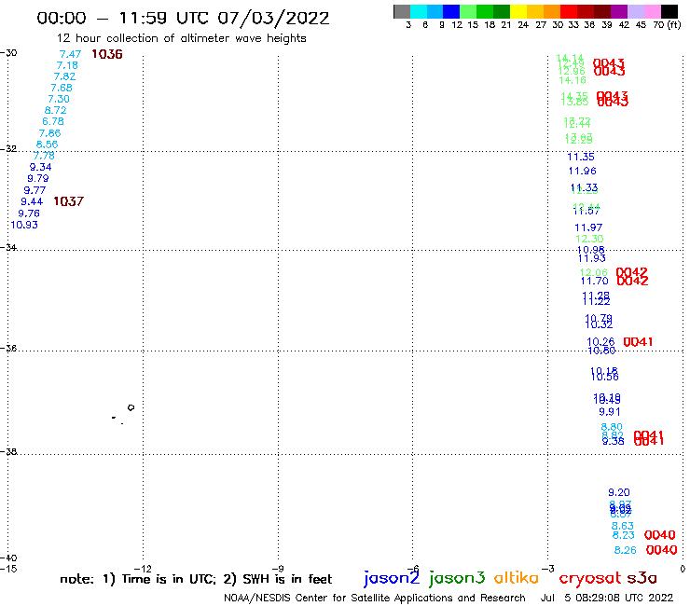
Task: Click the wave height 10.93
Action: (x=24, y=225)
